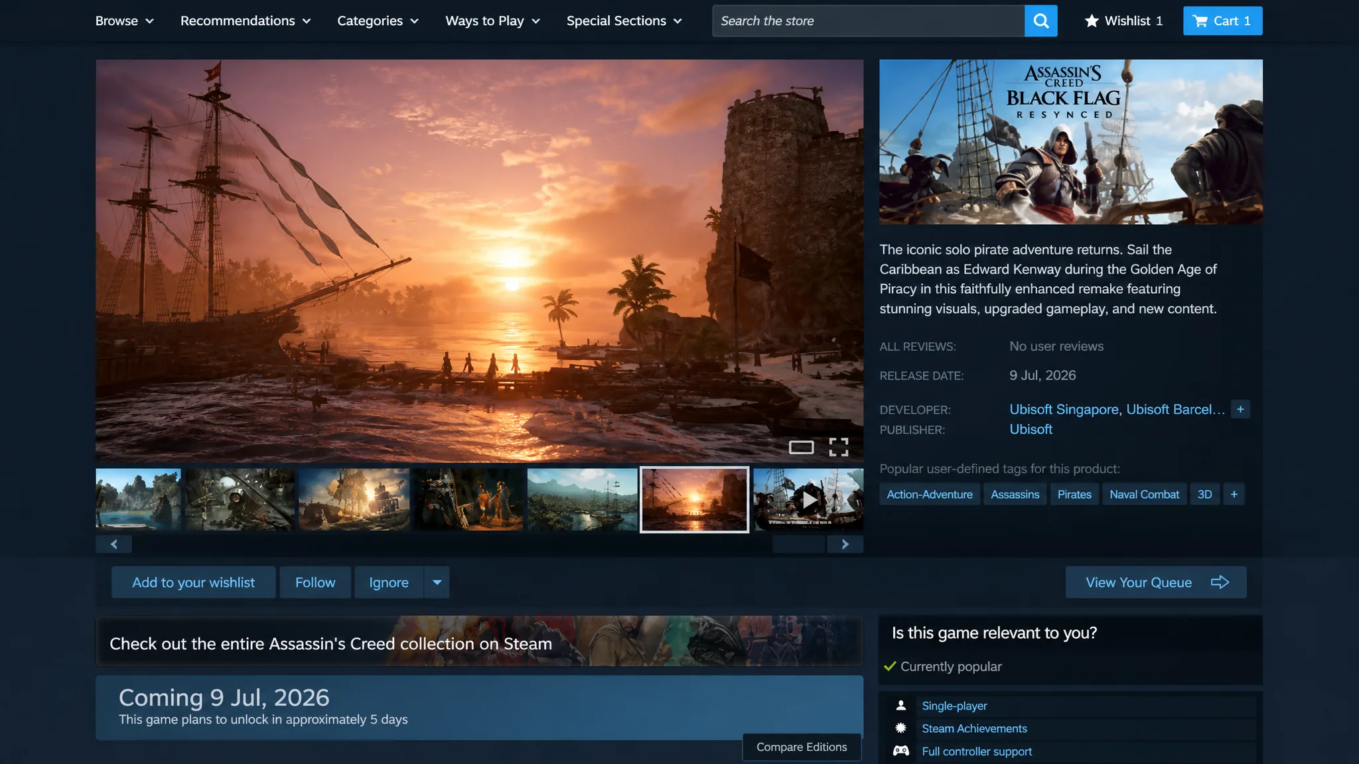
Task: Click the Ignore button
Action: [389, 582]
